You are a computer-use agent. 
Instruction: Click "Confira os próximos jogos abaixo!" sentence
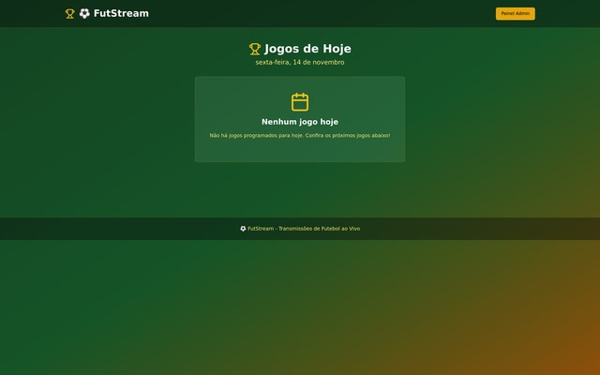[348, 136]
